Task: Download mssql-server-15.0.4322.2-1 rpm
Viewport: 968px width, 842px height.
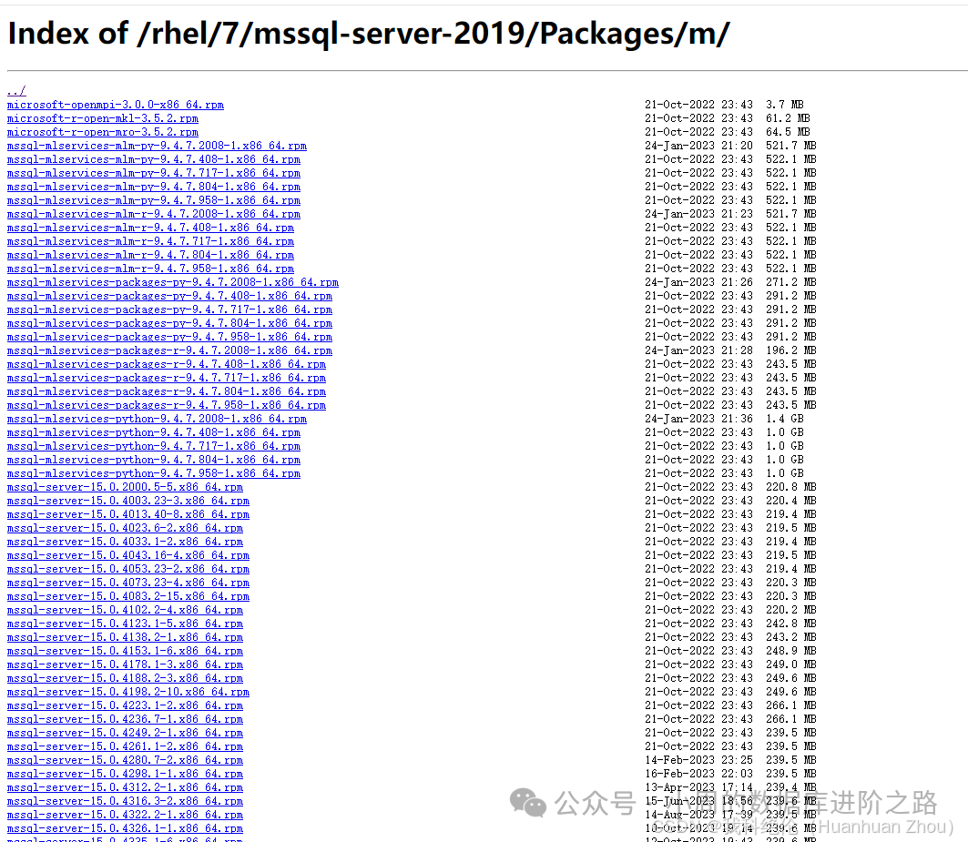Action: pyautogui.click(x=126, y=815)
